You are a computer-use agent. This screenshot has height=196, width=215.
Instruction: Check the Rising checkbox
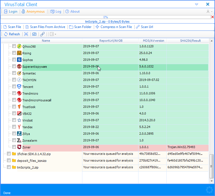click(x=14, y=53)
